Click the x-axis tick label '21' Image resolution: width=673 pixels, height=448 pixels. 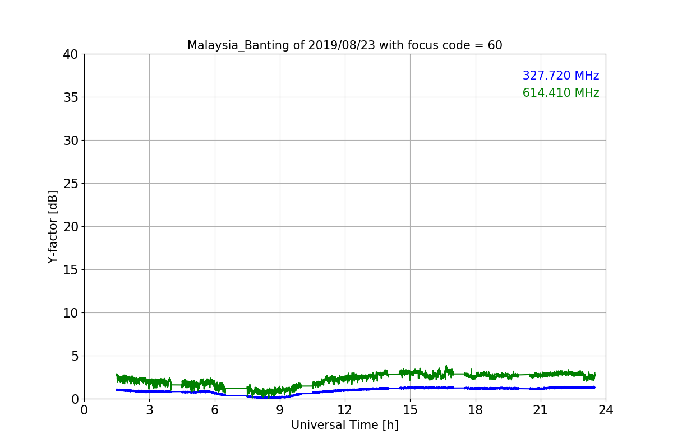click(x=541, y=410)
